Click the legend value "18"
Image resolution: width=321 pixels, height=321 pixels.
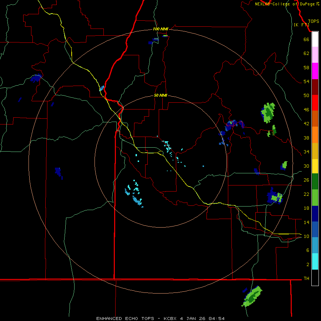pos(306,208)
